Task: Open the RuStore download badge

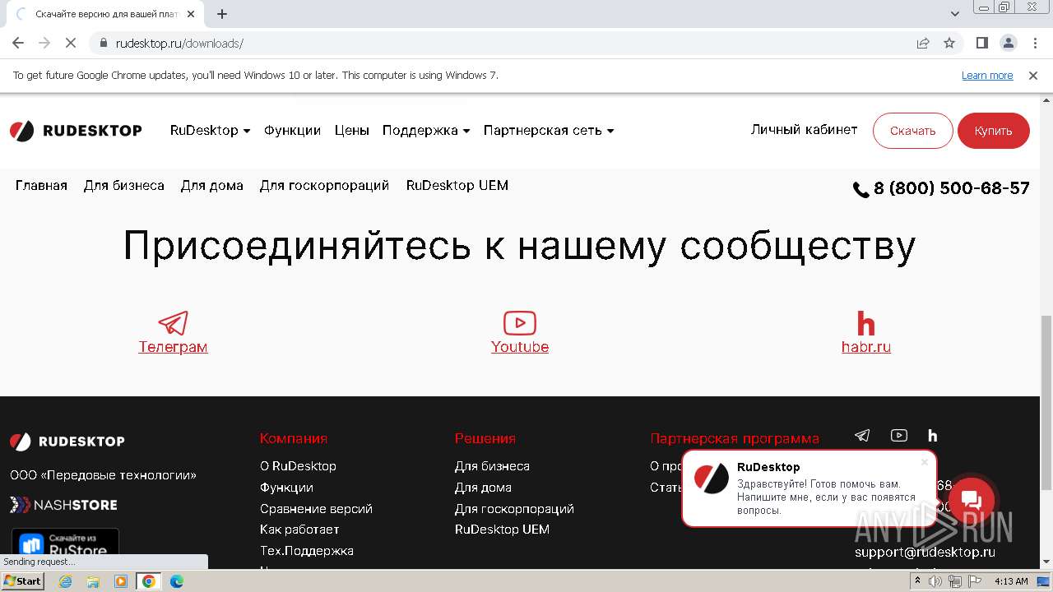Action: coord(65,543)
